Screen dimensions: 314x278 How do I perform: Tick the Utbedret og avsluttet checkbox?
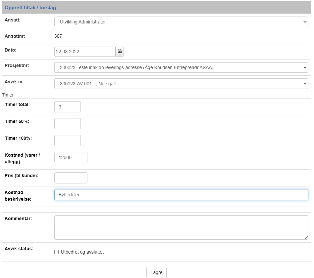56,252
